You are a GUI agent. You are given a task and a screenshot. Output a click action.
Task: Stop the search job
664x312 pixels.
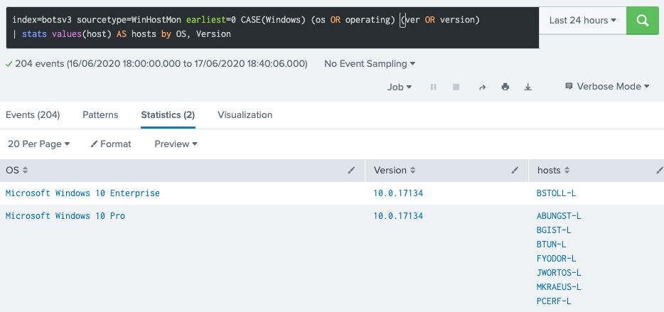tap(456, 87)
